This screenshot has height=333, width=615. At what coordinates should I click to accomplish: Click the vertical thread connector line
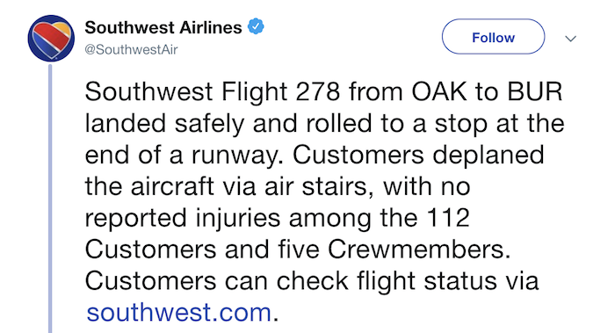coord(50,198)
